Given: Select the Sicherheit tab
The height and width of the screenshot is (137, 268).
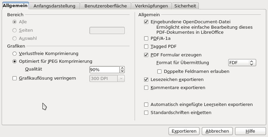Looking at the screenshot, I should [185, 6].
